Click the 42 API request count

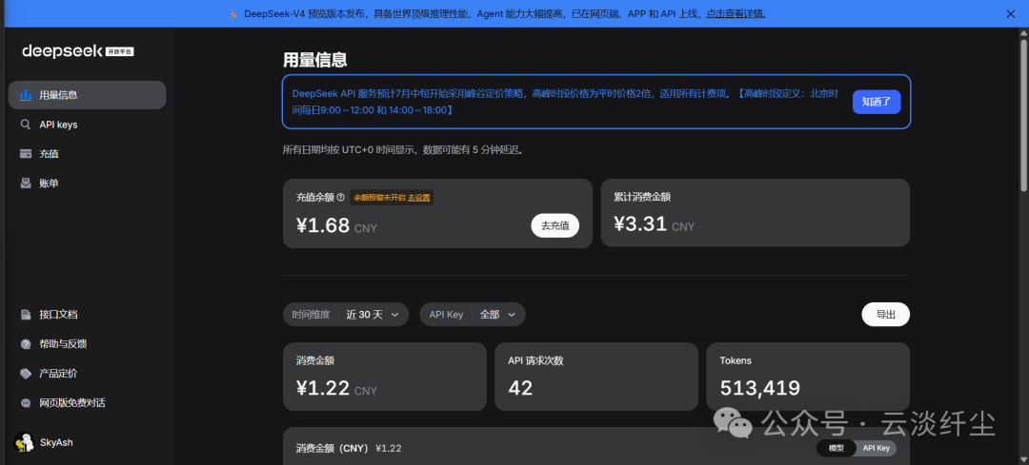coord(520,388)
